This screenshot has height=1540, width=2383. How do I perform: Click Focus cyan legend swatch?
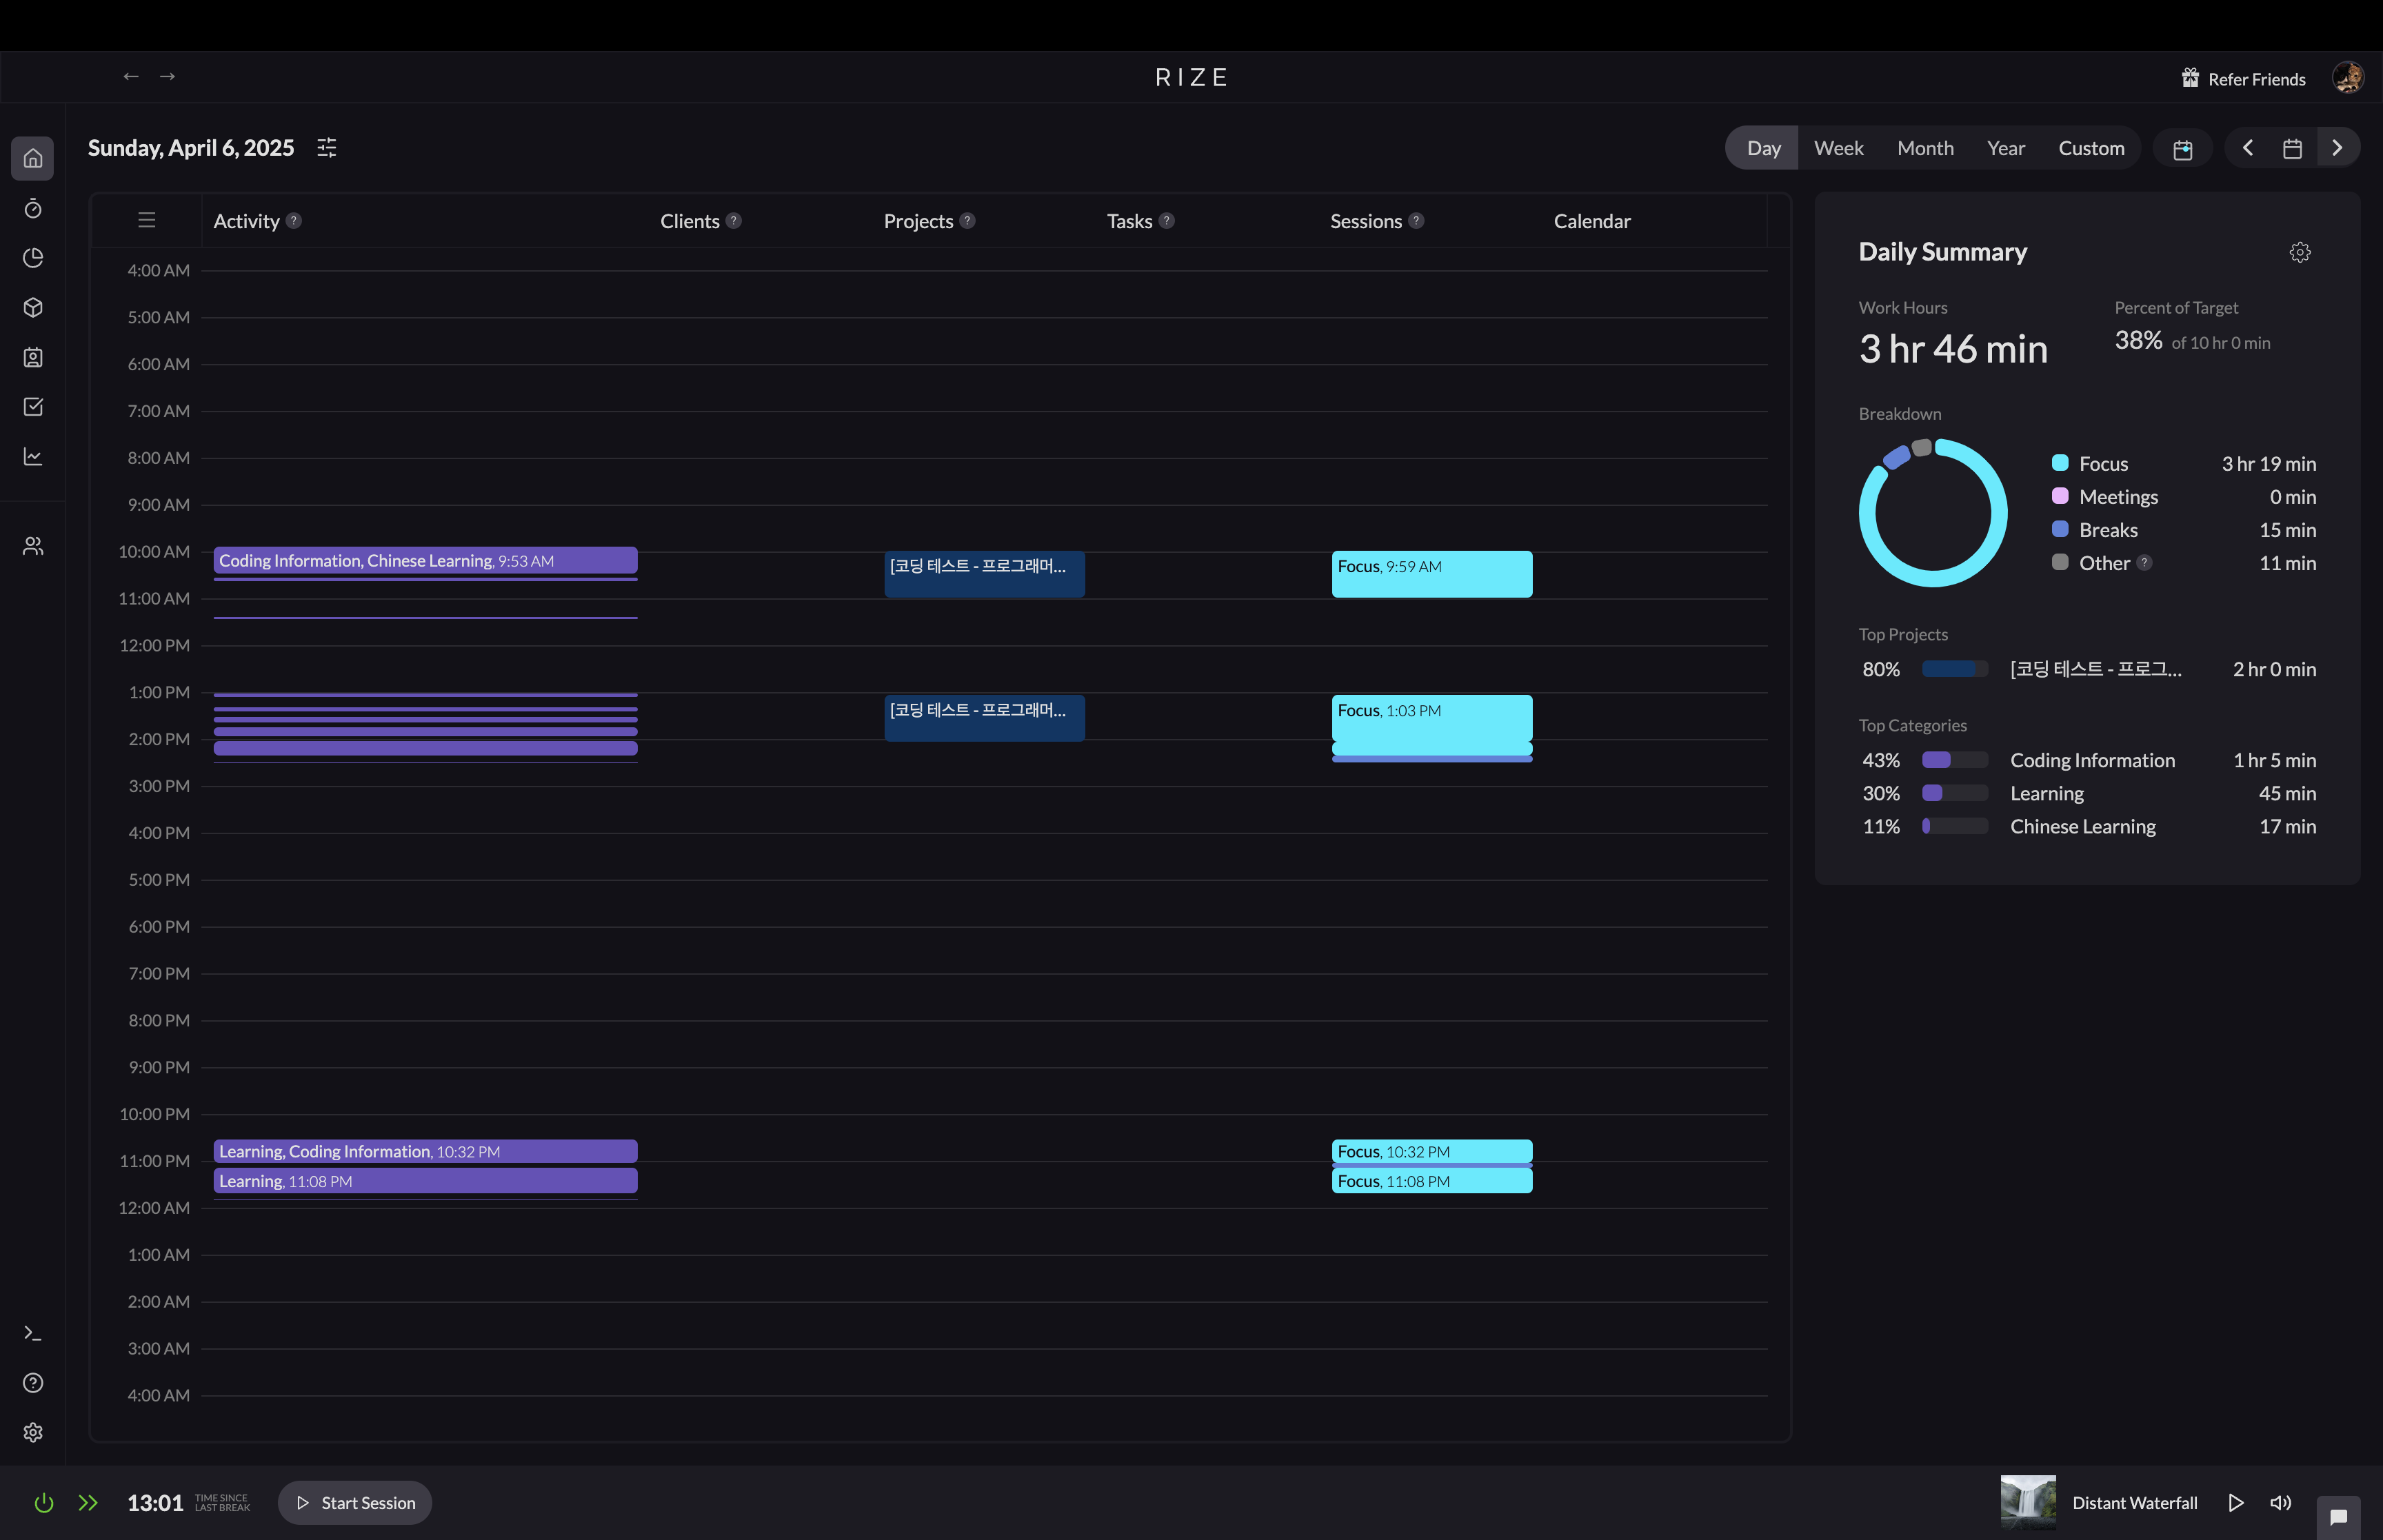pyautogui.click(x=2060, y=463)
